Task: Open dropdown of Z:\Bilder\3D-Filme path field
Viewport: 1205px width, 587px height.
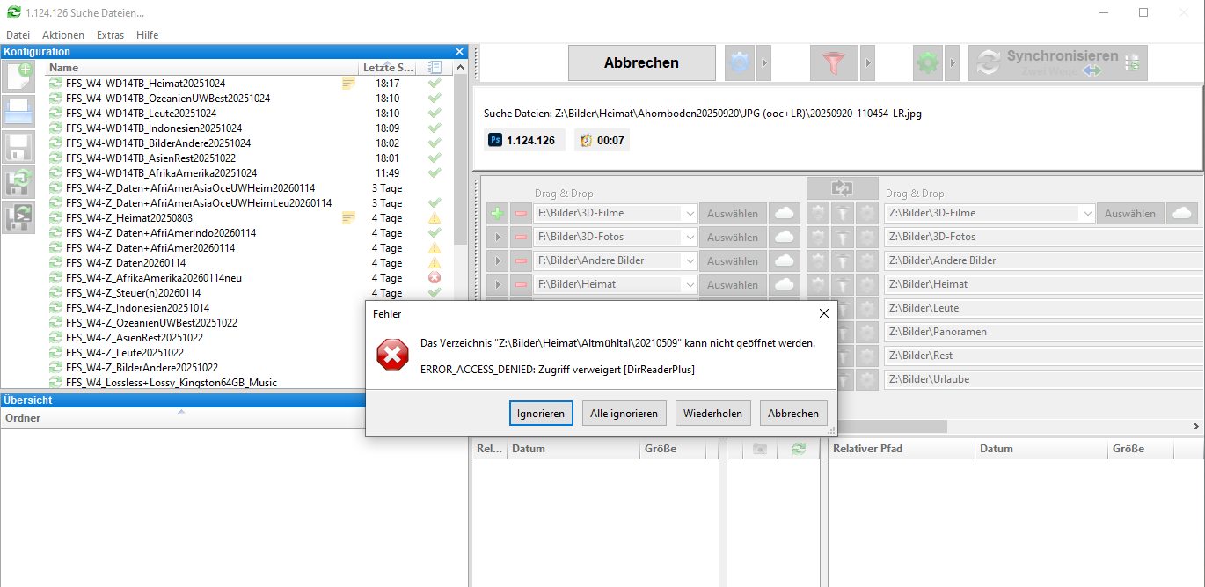Action: [x=1086, y=213]
